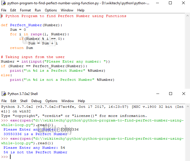
Task: Open the Run menu
Action: click(x=38, y=10)
